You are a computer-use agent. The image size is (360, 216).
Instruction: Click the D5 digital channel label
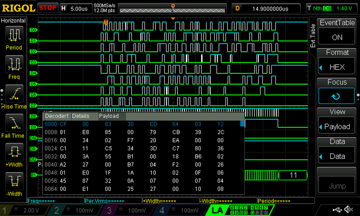(x=33, y=84)
